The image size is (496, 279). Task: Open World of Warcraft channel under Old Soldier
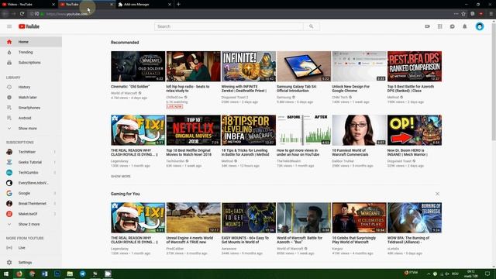124,93
